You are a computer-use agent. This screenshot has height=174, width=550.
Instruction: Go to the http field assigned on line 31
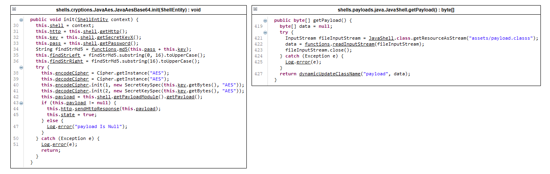click(x=55, y=31)
